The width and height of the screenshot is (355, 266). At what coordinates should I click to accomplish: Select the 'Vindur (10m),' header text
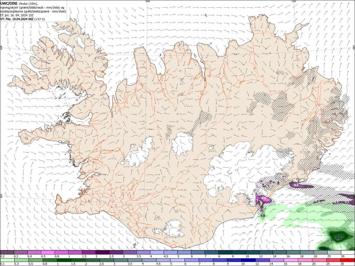pos(28,3)
